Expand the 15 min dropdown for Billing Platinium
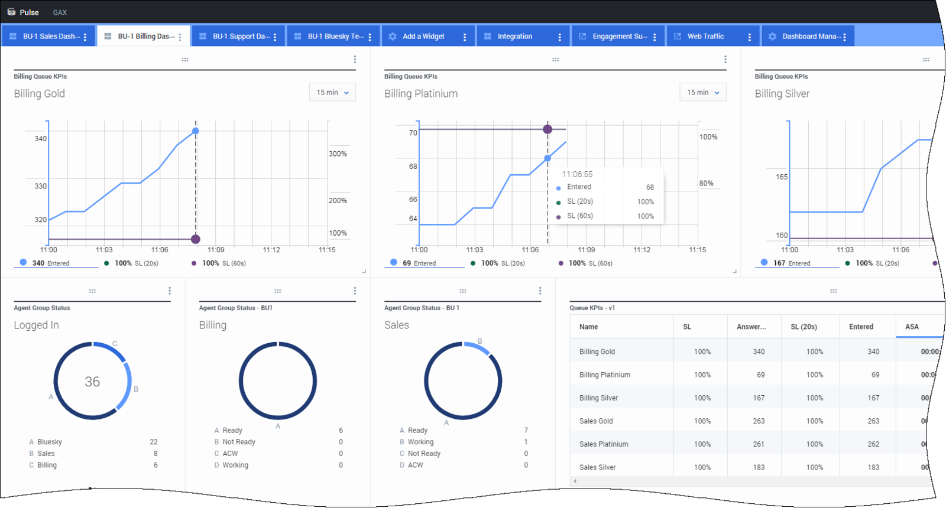The height and width of the screenshot is (508, 946). pyautogui.click(x=703, y=92)
